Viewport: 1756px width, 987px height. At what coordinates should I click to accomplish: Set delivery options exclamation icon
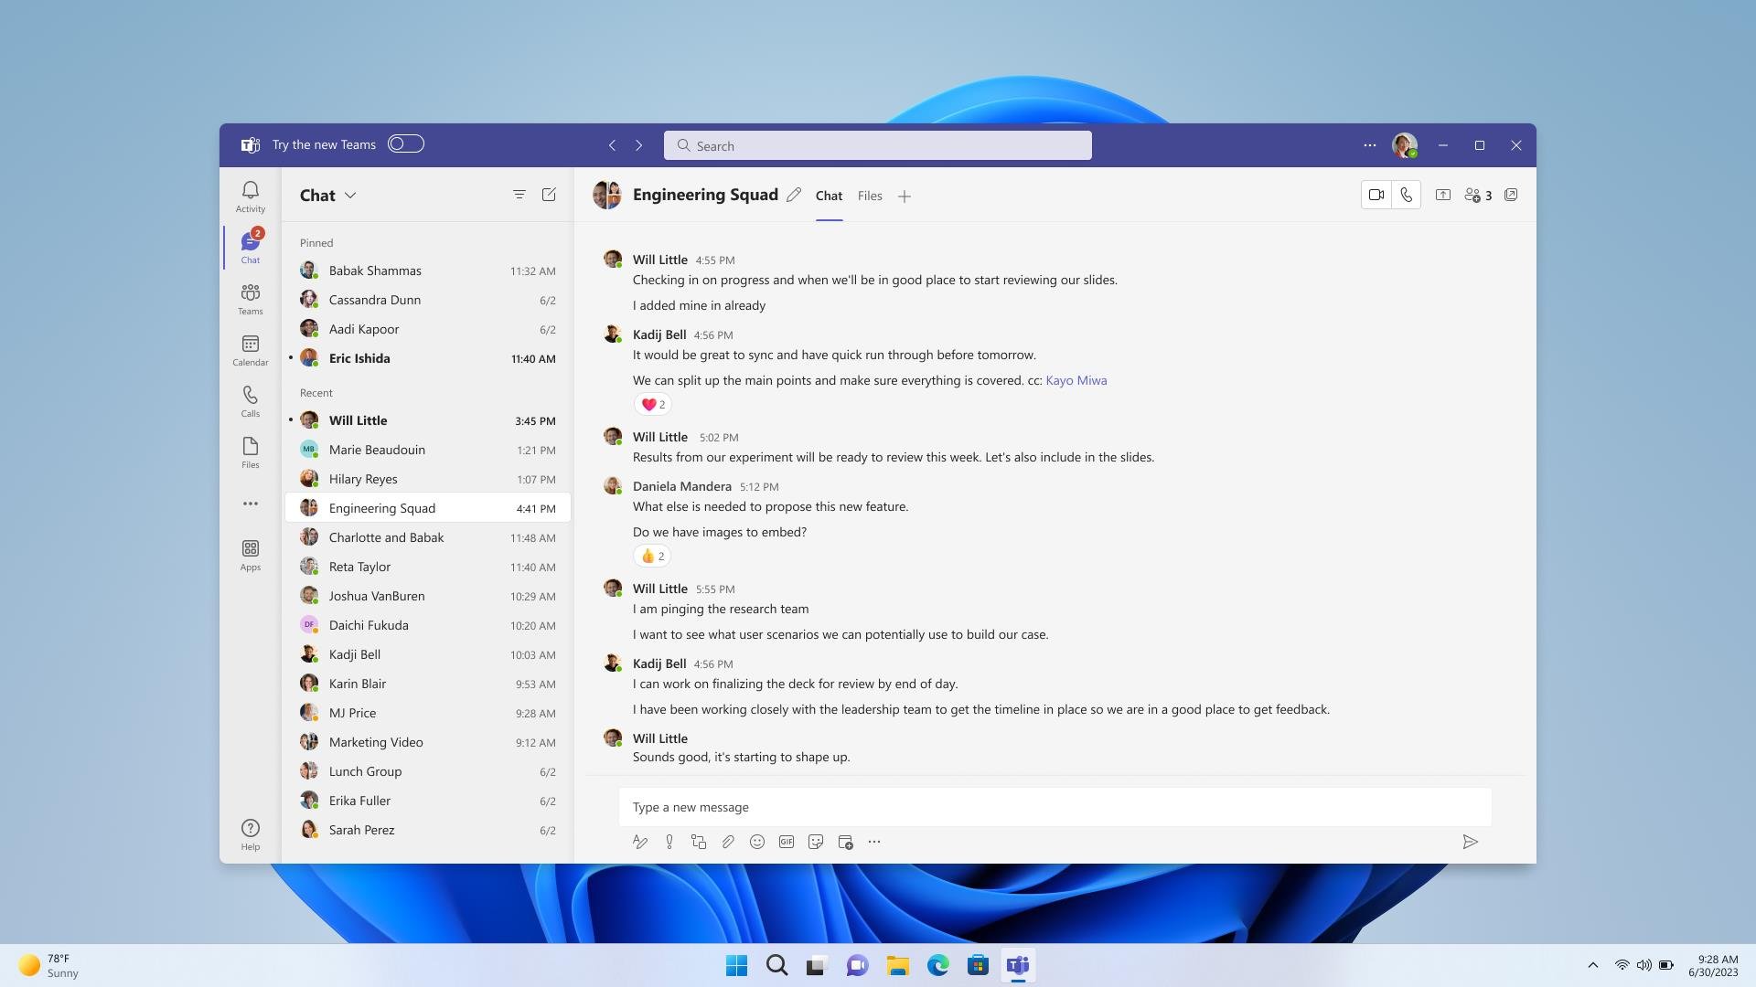(669, 842)
